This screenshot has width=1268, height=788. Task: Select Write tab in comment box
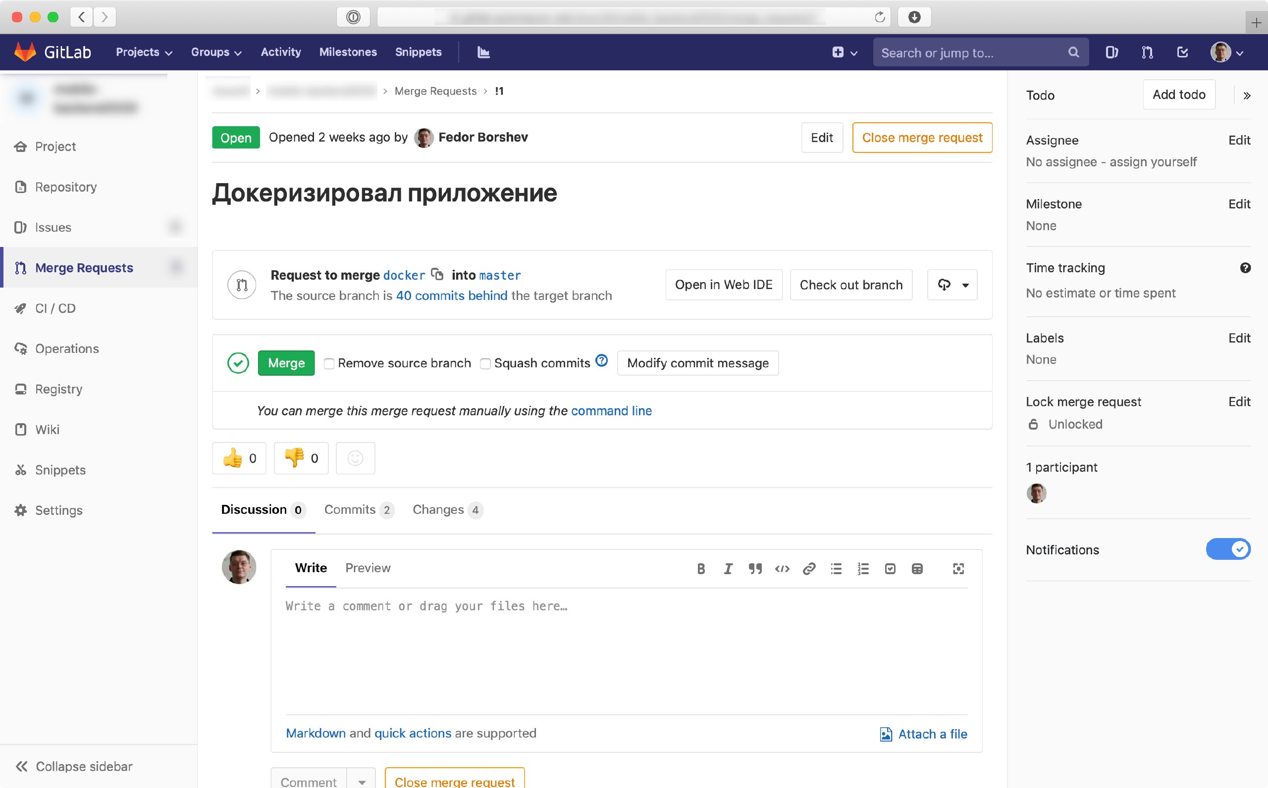(311, 568)
